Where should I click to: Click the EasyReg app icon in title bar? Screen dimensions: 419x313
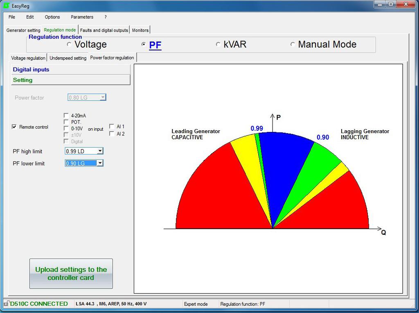click(7, 5)
